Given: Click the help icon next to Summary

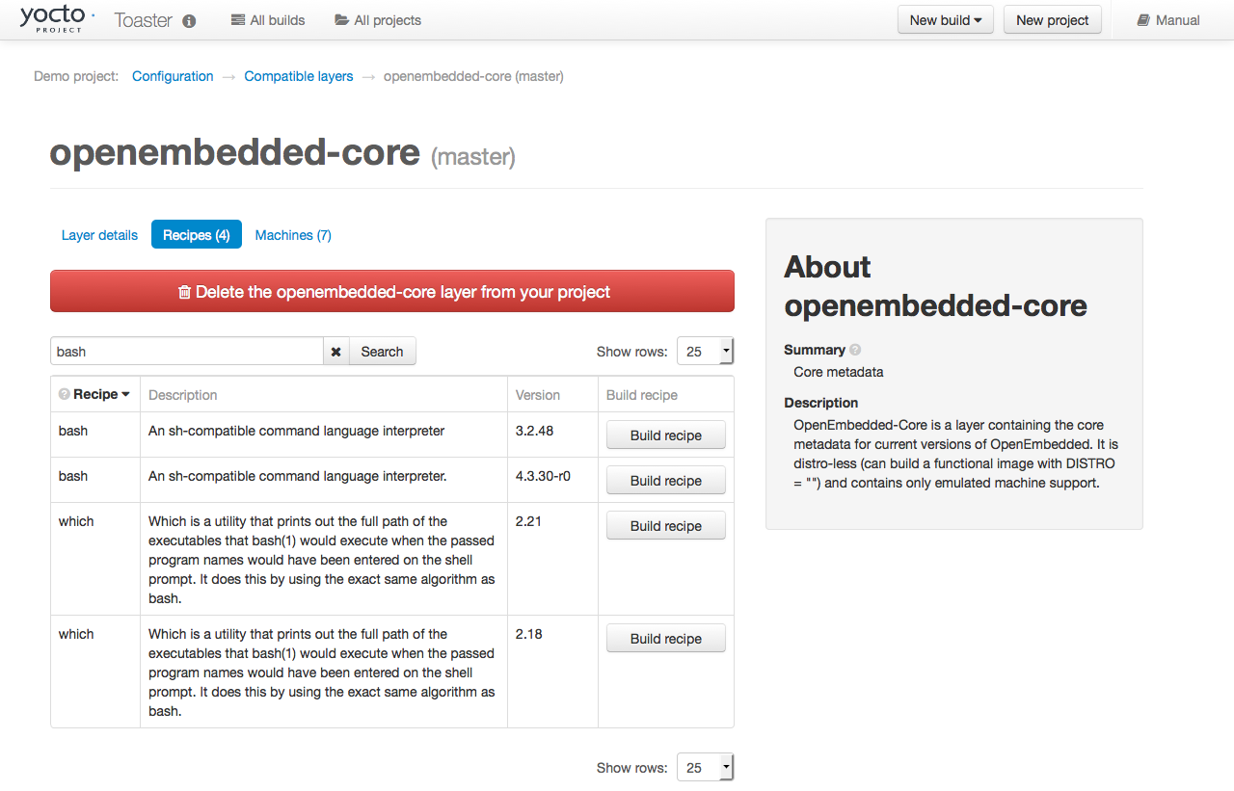Looking at the screenshot, I should (855, 350).
